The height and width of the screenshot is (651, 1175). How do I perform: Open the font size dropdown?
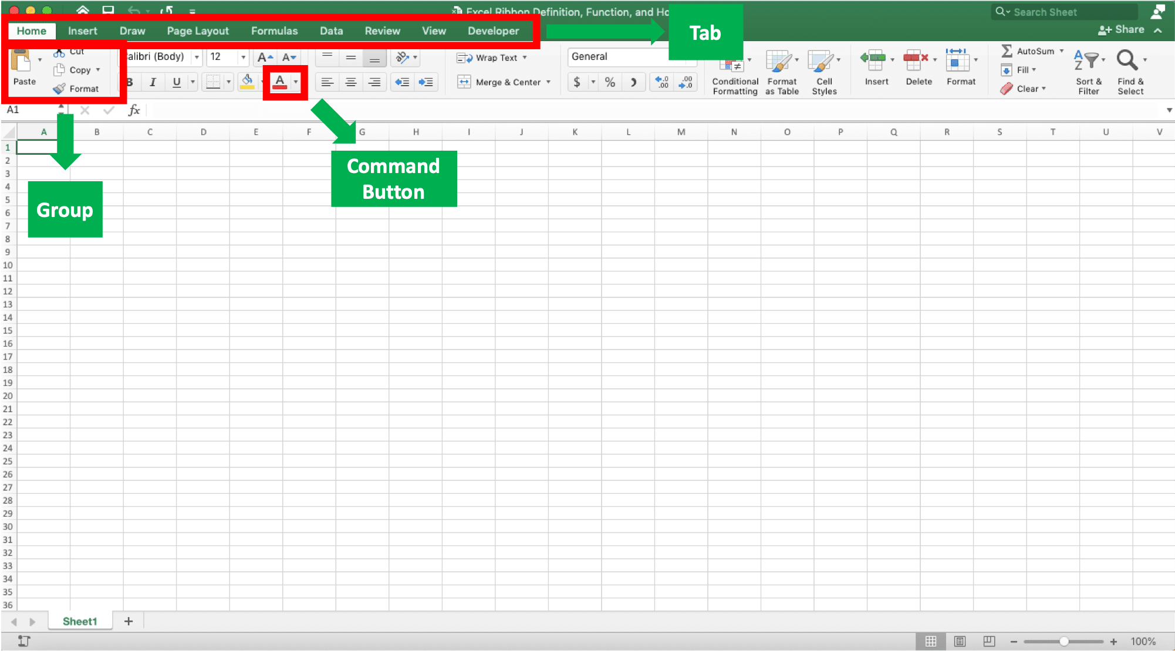click(x=243, y=57)
